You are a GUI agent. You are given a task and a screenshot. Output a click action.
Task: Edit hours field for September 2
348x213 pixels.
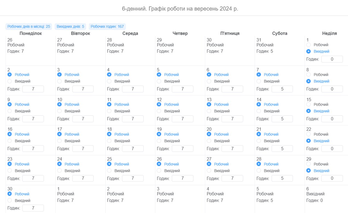click(x=33, y=89)
